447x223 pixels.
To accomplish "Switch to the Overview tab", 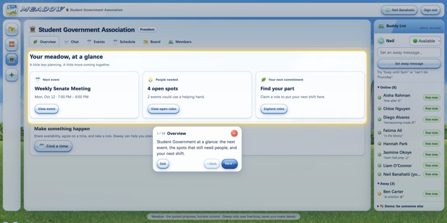I will click(x=44, y=42).
